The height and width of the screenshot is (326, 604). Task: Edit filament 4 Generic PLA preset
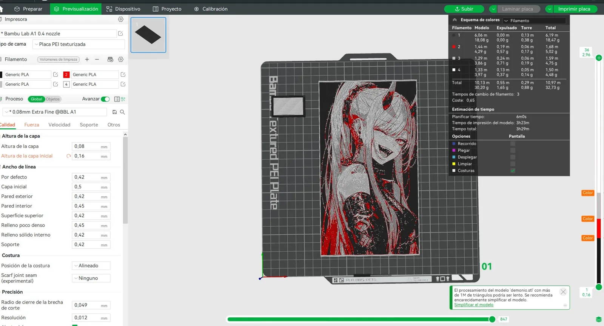(x=123, y=84)
